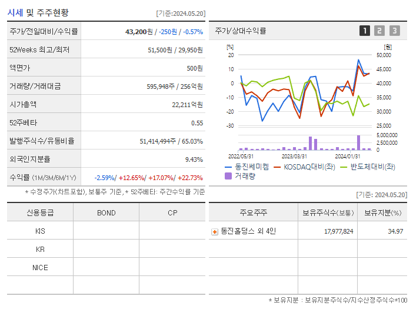Click the CP column header
The width and height of the screenshot is (413, 309).
pyautogui.click(x=172, y=212)
